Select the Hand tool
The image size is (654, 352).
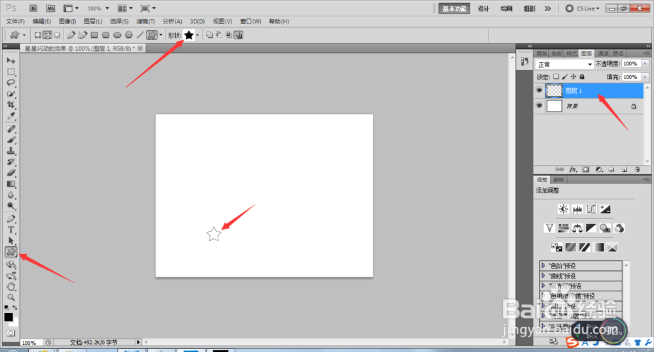pos(11,286)
